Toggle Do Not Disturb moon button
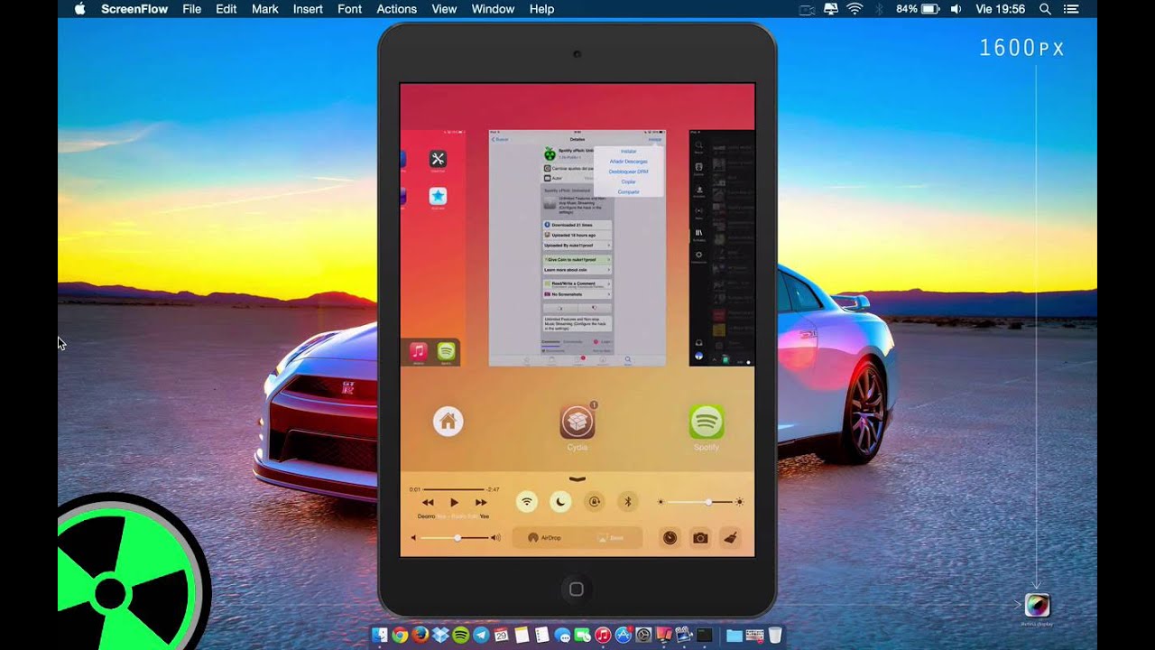 560,502
